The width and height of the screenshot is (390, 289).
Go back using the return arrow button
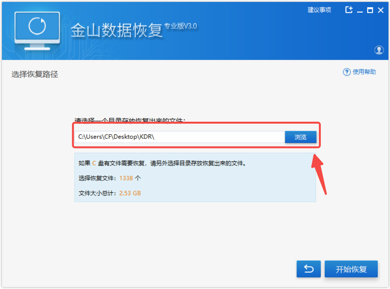click(x=308, y=269)
